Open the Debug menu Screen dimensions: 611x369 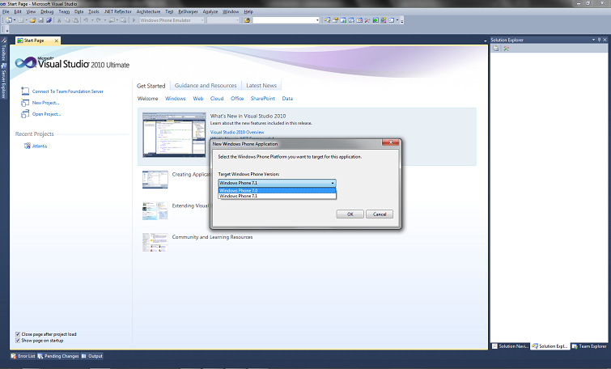coord(47,11)
